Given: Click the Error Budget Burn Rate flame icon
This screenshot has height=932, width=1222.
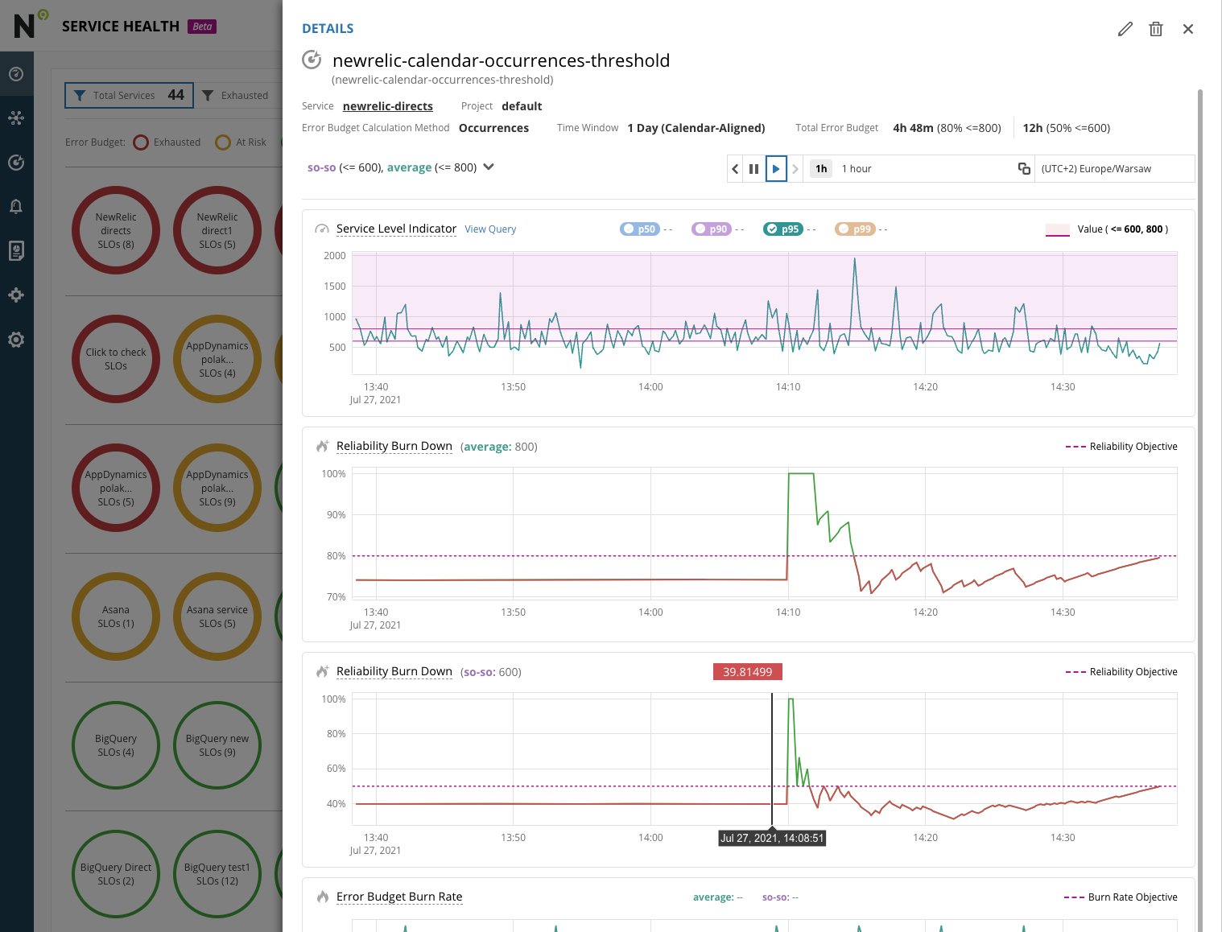Looking at the screenshot, I should (323, 897).
